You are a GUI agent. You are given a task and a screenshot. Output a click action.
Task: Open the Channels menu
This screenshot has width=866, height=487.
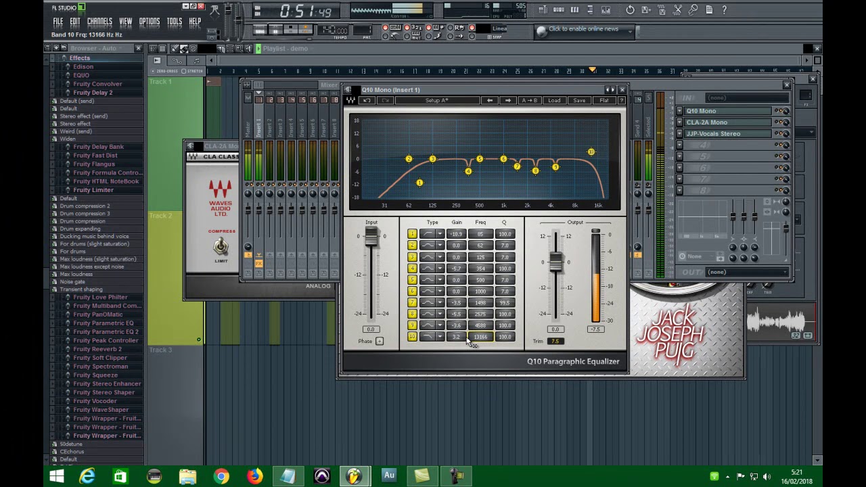point(99,22)
